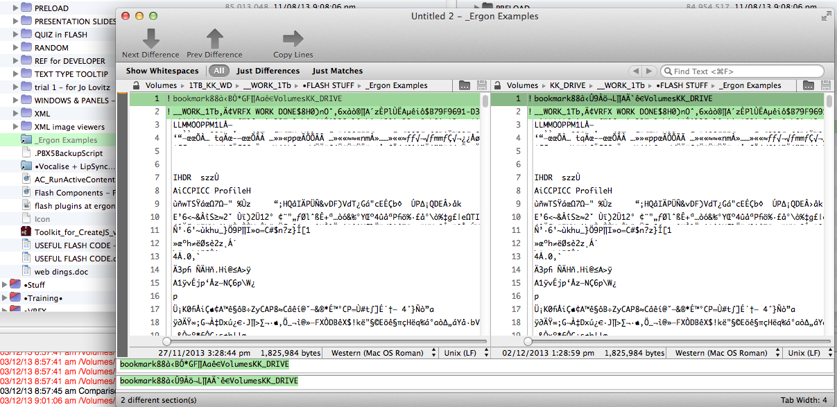Click second bookmark line in bottom detail pane
The image size is (837, 407).
click(209, 381)
